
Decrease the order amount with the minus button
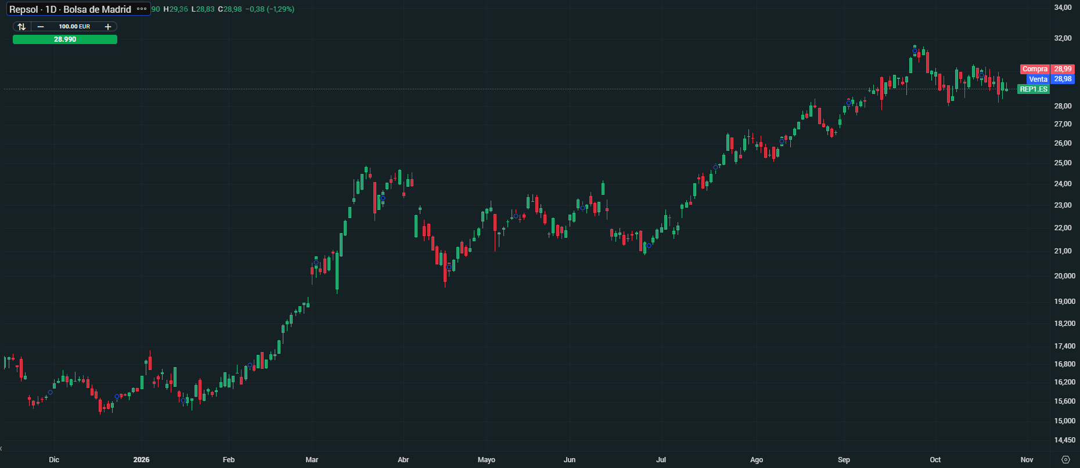(41, 27)
